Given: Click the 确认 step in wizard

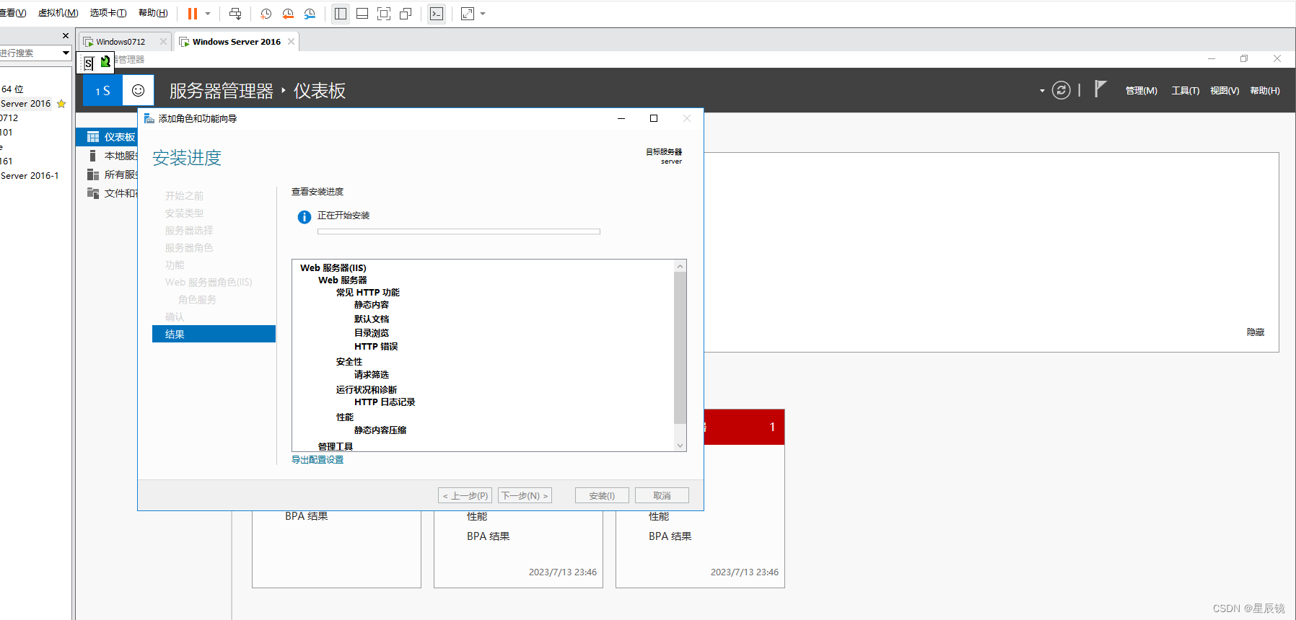Looking at the screenshot, I should (175, 316).
